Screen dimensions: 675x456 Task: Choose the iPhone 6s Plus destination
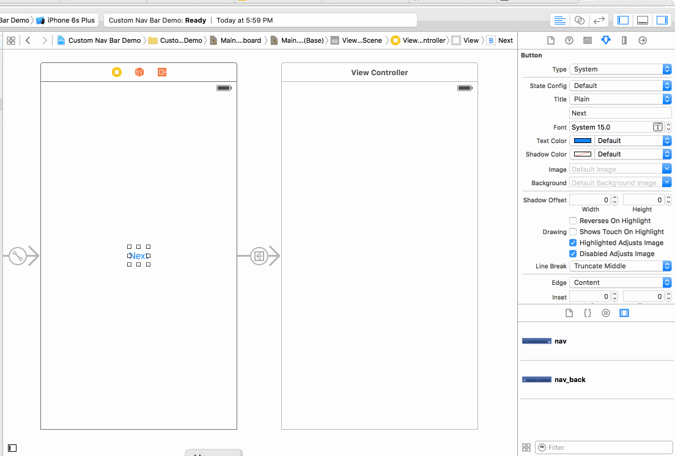[x=65, y=20]
